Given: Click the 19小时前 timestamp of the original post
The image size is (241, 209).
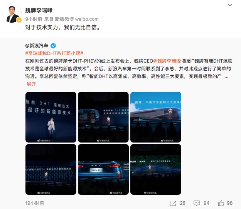Looking at the screenshot, I should coord(35,203).
